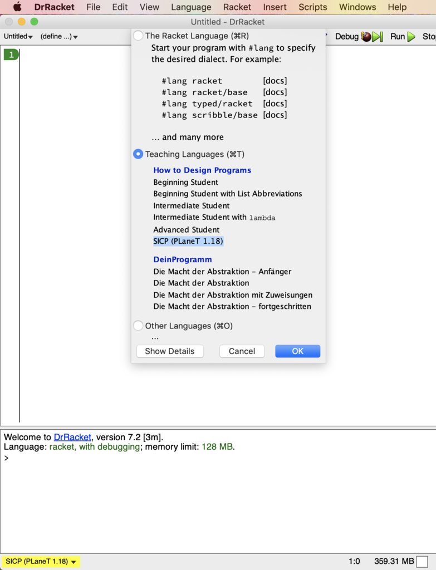This screenshot has height=570, width=436.
Task: Confirm language choice with OK
Action: 297,351
